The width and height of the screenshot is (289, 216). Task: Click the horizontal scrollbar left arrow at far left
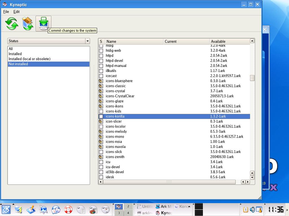pos(101,182)
